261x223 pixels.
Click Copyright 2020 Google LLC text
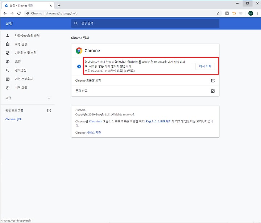pyautogui.click(x=105, y=114)
